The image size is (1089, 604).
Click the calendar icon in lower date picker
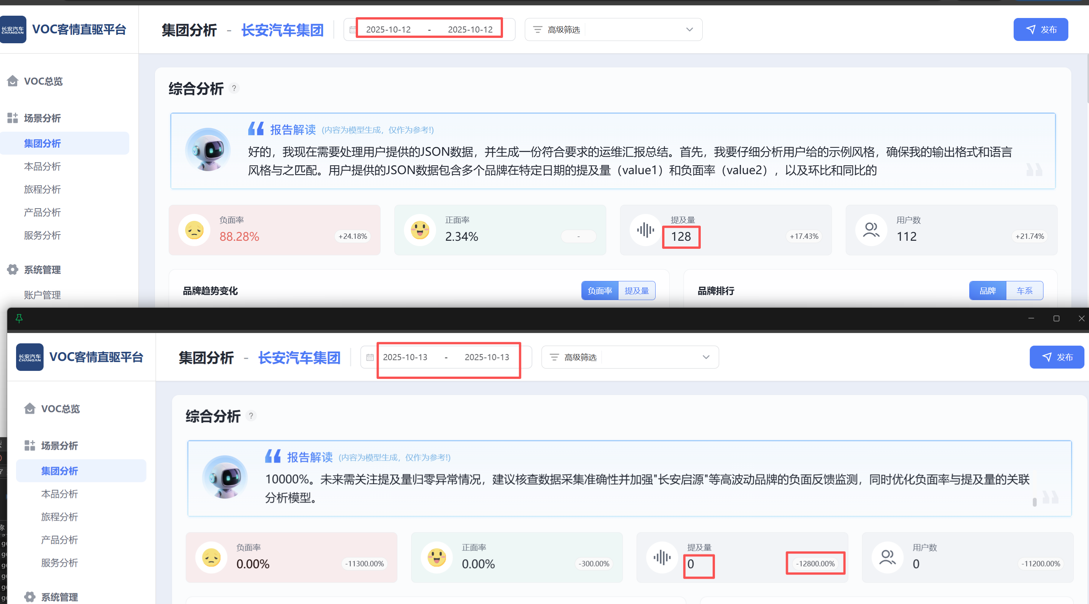coord(370,357)
